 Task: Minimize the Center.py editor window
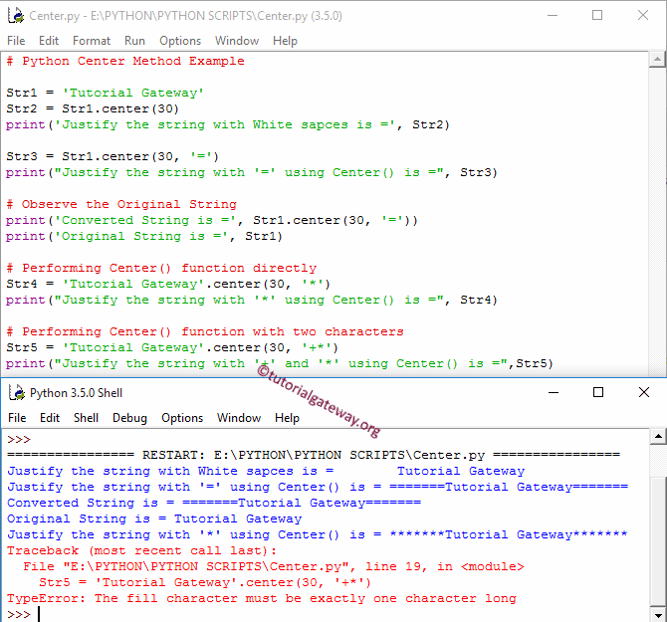[553, 16]
